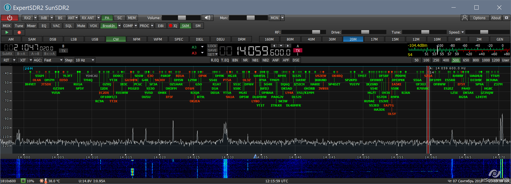The width and height of the screenshot is (511, 184).
Task: Enable the NR noise reduction toggle
Action: (x=245, y=60)
